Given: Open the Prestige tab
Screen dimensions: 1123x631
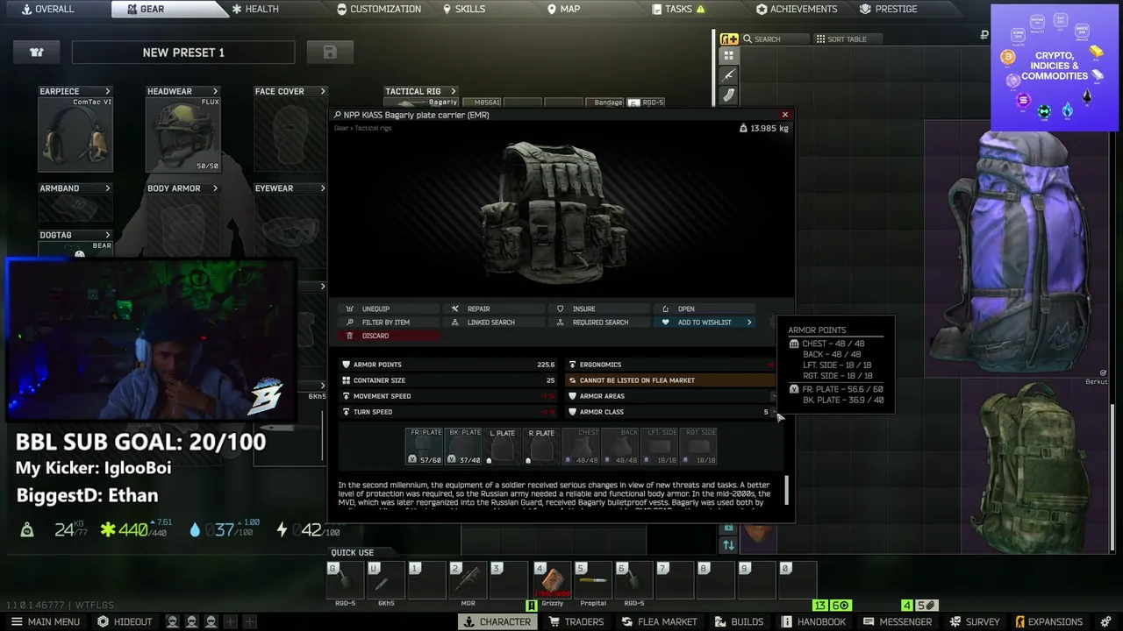Looking at the screenshot, I should [x=889, y=9].
